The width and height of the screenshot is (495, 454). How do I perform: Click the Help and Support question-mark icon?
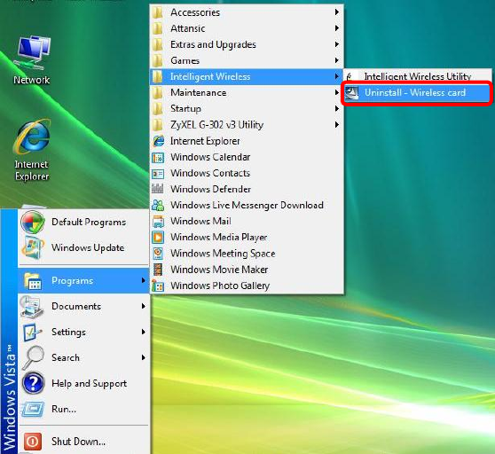click(x=33, y=383)
